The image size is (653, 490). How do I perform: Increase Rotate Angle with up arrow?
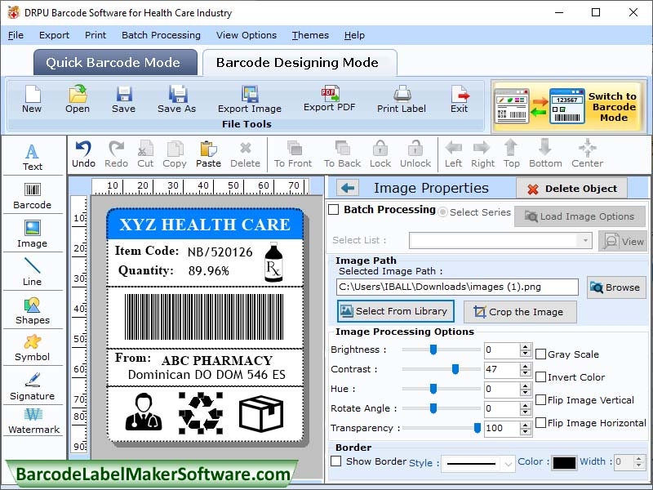(526, 405)
